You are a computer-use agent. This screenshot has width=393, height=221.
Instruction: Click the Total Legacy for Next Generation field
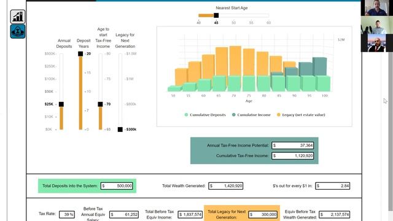(x=263, y=214)
